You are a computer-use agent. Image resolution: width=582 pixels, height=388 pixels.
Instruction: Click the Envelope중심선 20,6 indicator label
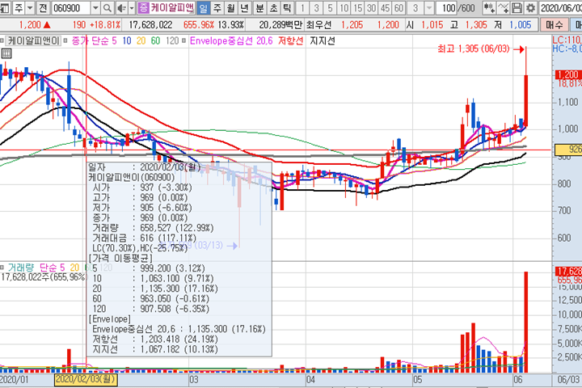click(231, 41)
